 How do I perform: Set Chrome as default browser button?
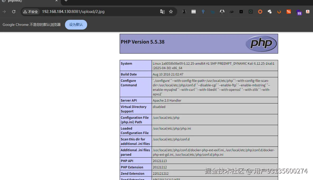[x=76, y=25]
